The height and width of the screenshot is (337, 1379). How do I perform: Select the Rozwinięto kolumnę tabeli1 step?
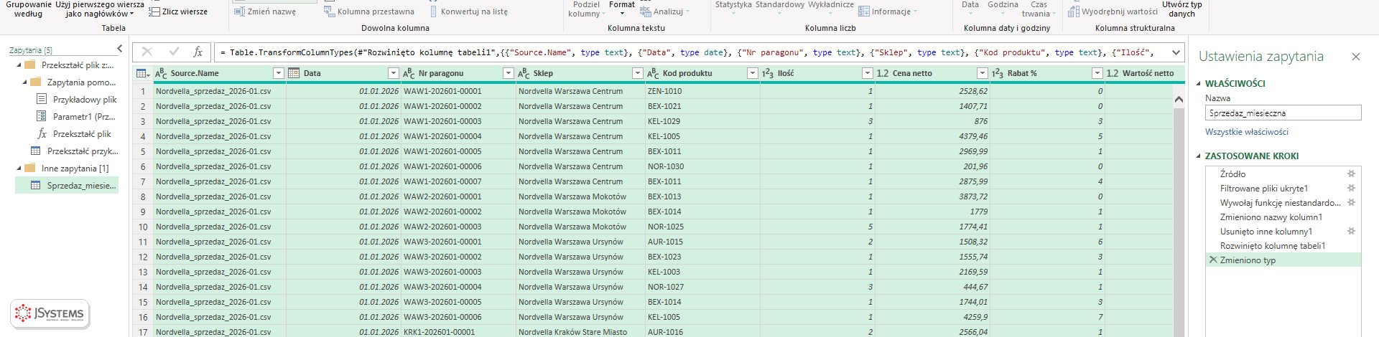pyautogui.click(x=1283, y=245)
